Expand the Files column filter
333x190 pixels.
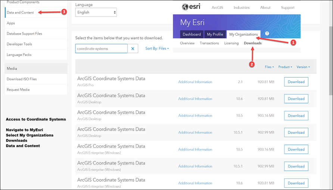(269, 67)
